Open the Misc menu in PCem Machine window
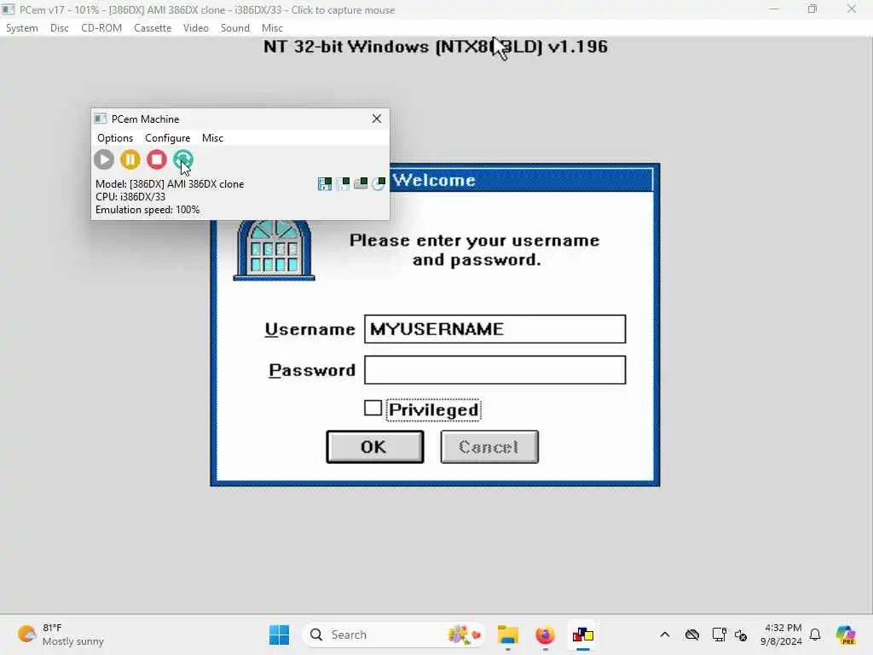873x655 pixels. click(212, 137)
